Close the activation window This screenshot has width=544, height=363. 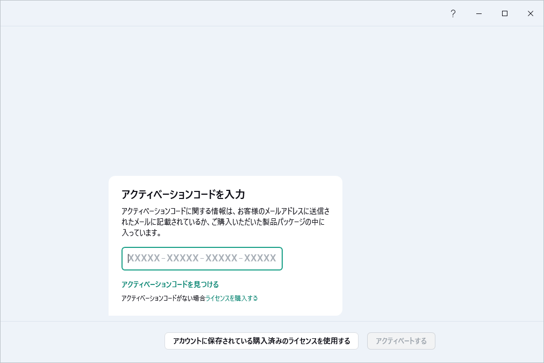531,13
